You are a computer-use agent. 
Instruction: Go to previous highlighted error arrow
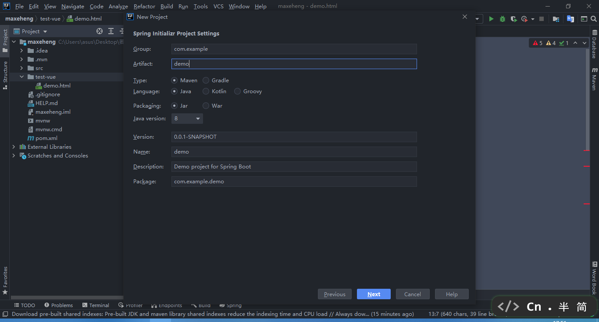[x=575, y=43]
